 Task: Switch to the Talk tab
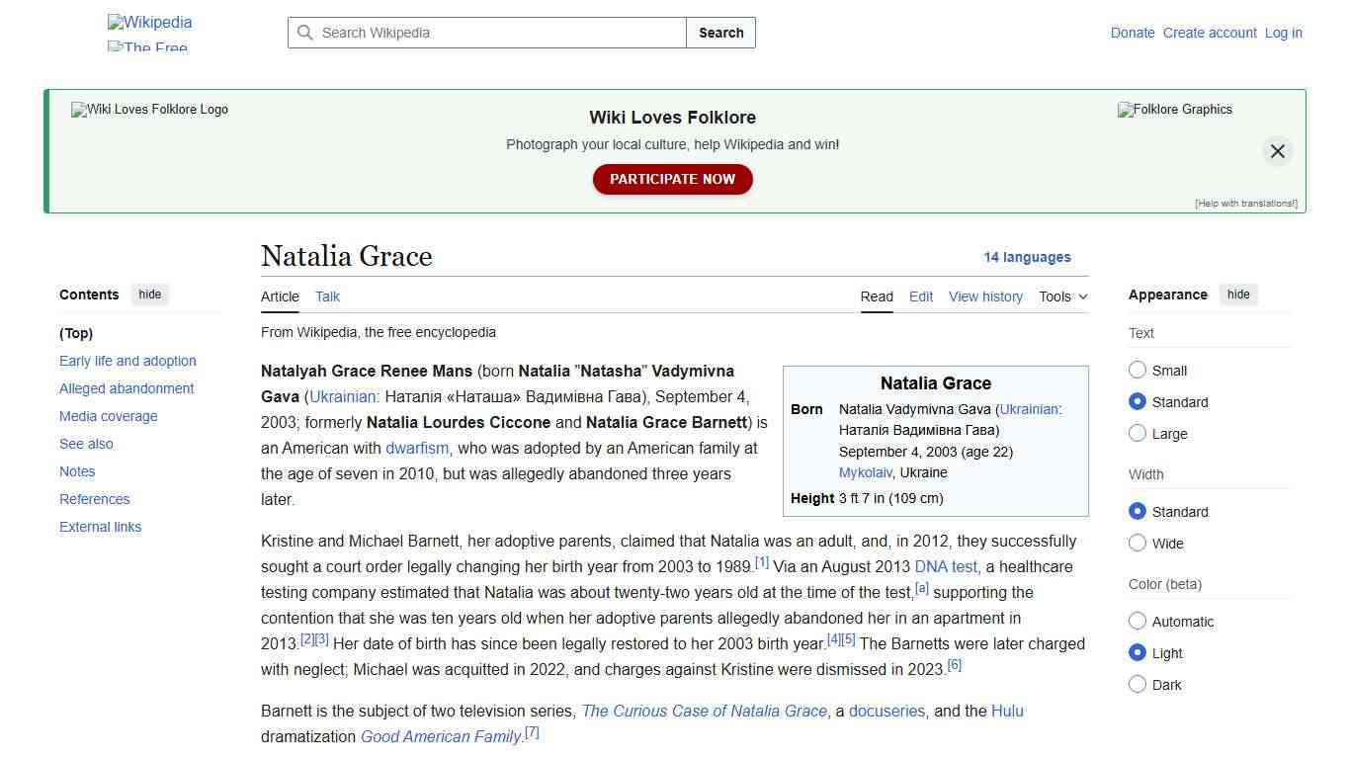pos(327,296)
